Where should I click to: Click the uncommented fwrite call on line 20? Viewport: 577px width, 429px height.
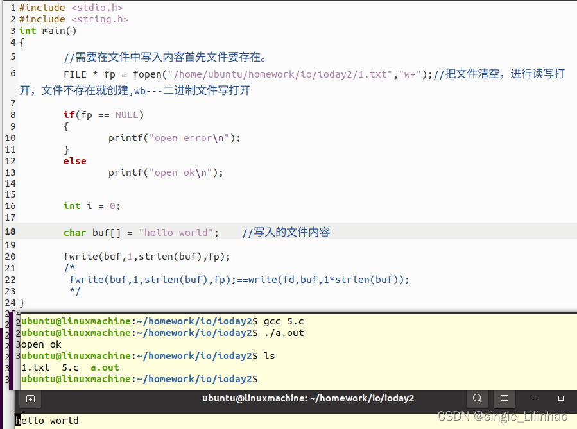click(147, 257)
